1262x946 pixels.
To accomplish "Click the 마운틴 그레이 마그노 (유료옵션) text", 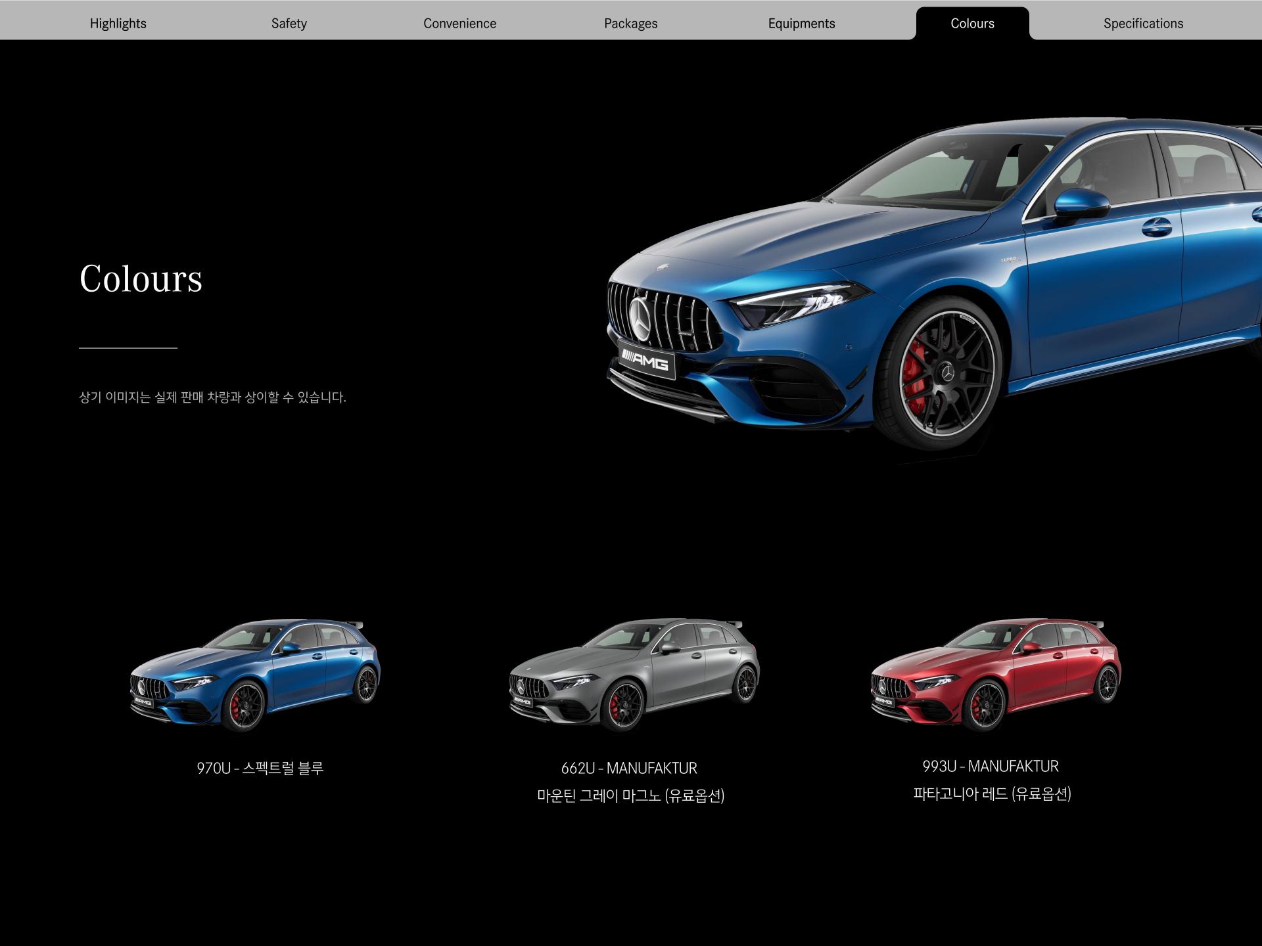I will coord(631,796).
